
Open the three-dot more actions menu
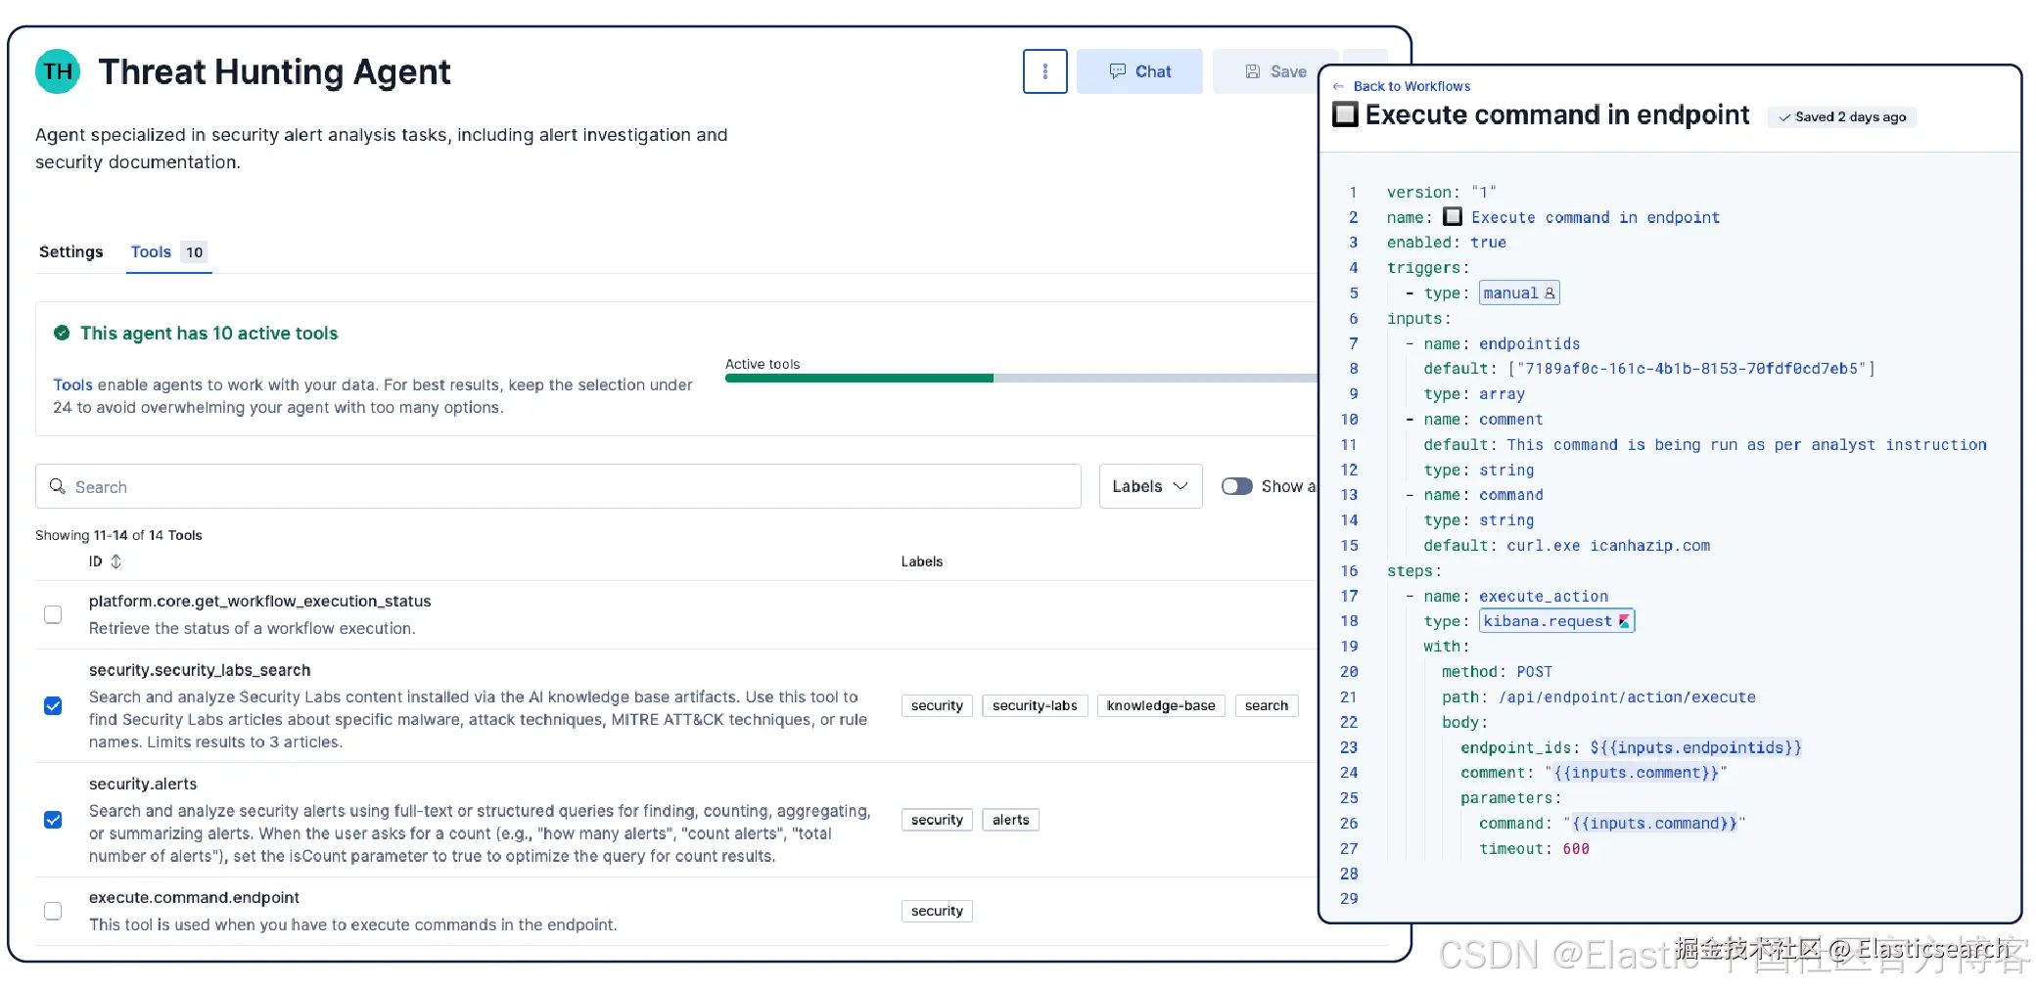[1044, 71]
